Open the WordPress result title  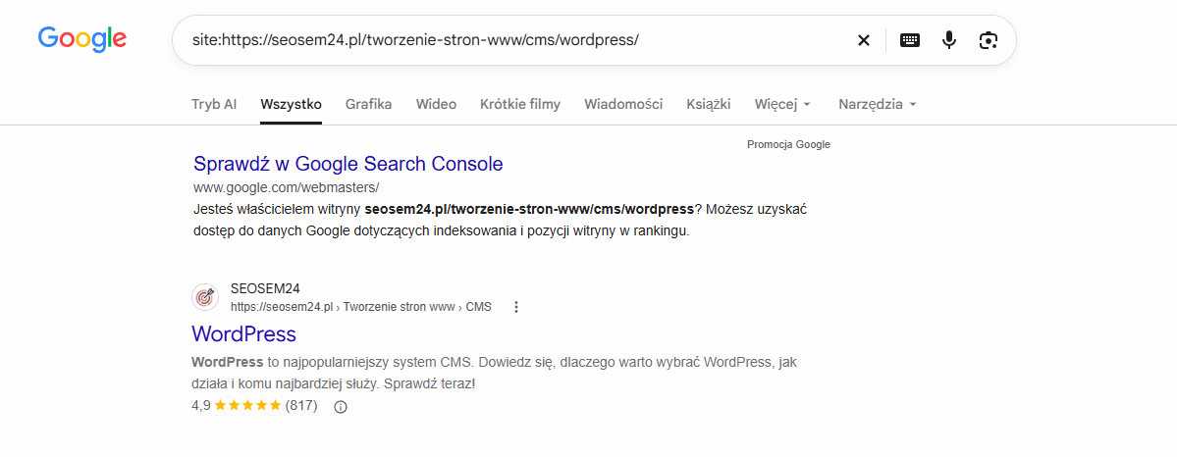(x=244, y=334)
